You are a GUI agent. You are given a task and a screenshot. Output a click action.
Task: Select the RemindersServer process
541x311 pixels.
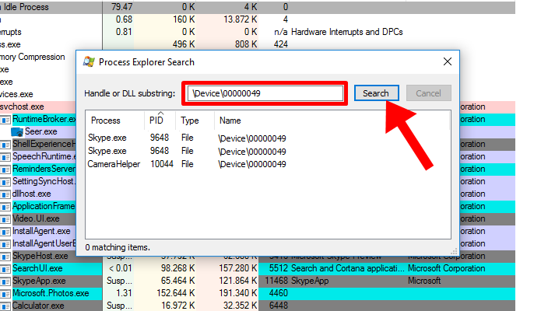click(44, 169)
